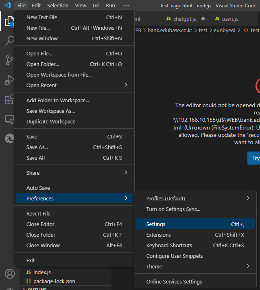This screenshot has width=260, height=290.
Task: Click JS icon on chatgpt.js tab
Action: pos(168,18)
